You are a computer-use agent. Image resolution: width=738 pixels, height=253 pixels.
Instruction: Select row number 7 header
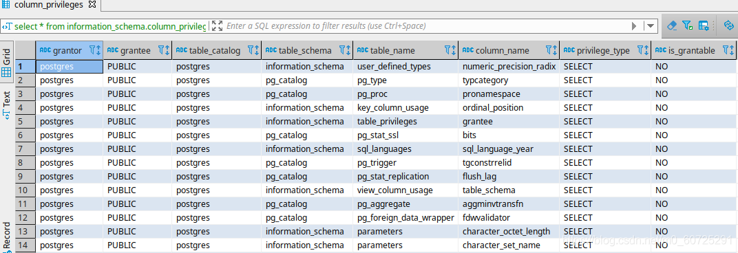point(25,149)
